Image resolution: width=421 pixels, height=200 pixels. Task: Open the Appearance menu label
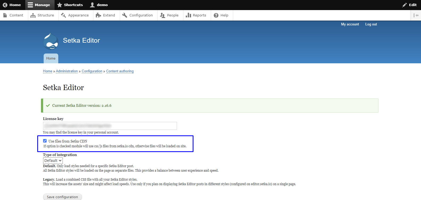(x=79, y=15)
